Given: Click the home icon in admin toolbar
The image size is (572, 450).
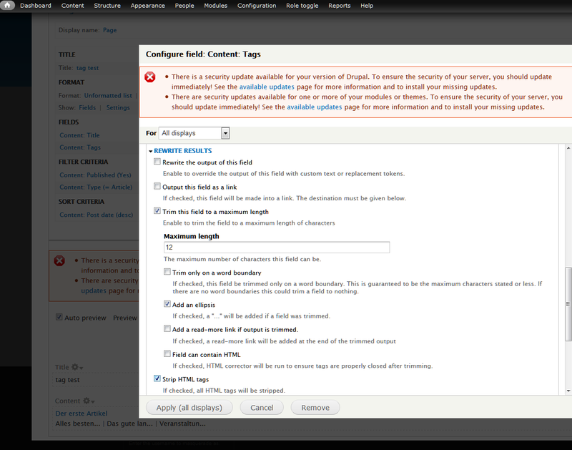Looking at the screenshot, I should (x=8, y=6).
